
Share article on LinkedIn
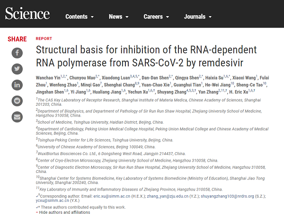[x=17, y=85]
